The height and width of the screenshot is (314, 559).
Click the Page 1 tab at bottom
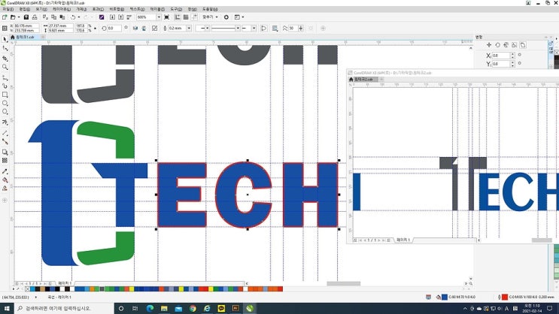(65, 283)
